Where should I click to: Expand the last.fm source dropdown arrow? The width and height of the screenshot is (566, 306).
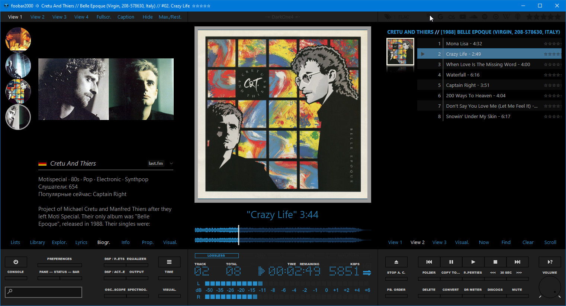click(171, 163)
